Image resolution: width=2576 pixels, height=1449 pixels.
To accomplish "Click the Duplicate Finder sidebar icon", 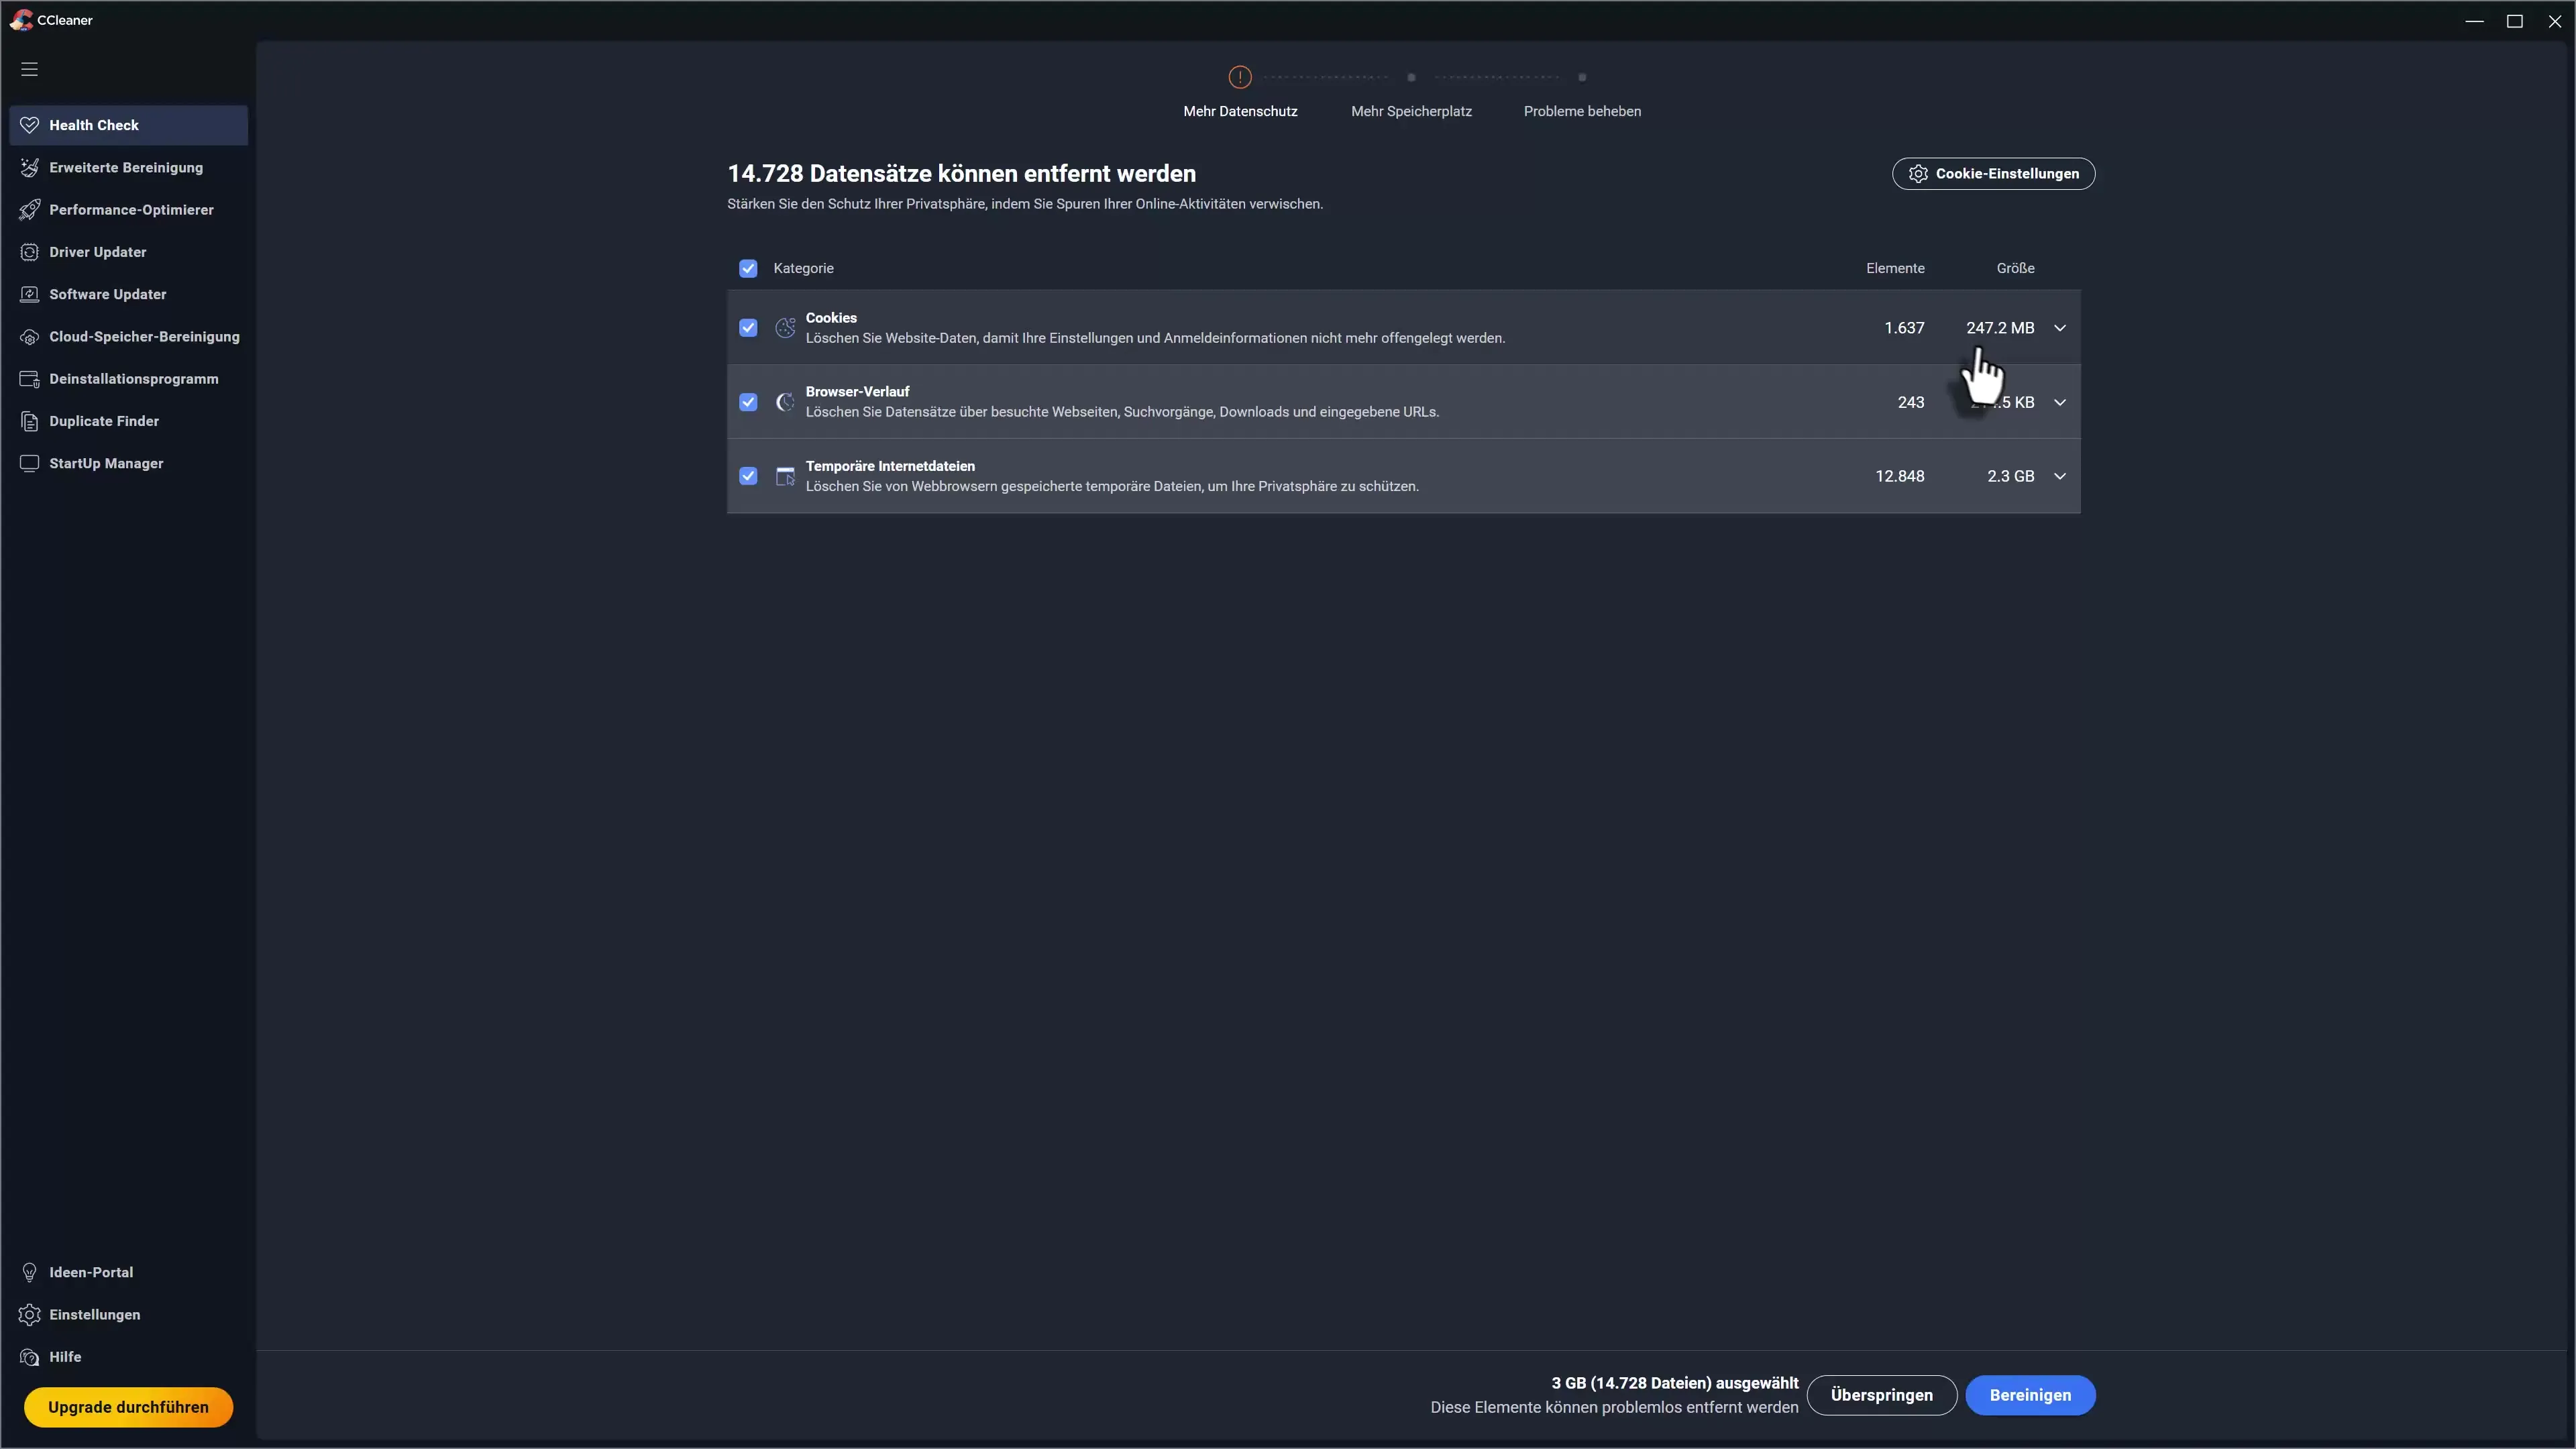I will pyautogui.click(x=30, y=421).
